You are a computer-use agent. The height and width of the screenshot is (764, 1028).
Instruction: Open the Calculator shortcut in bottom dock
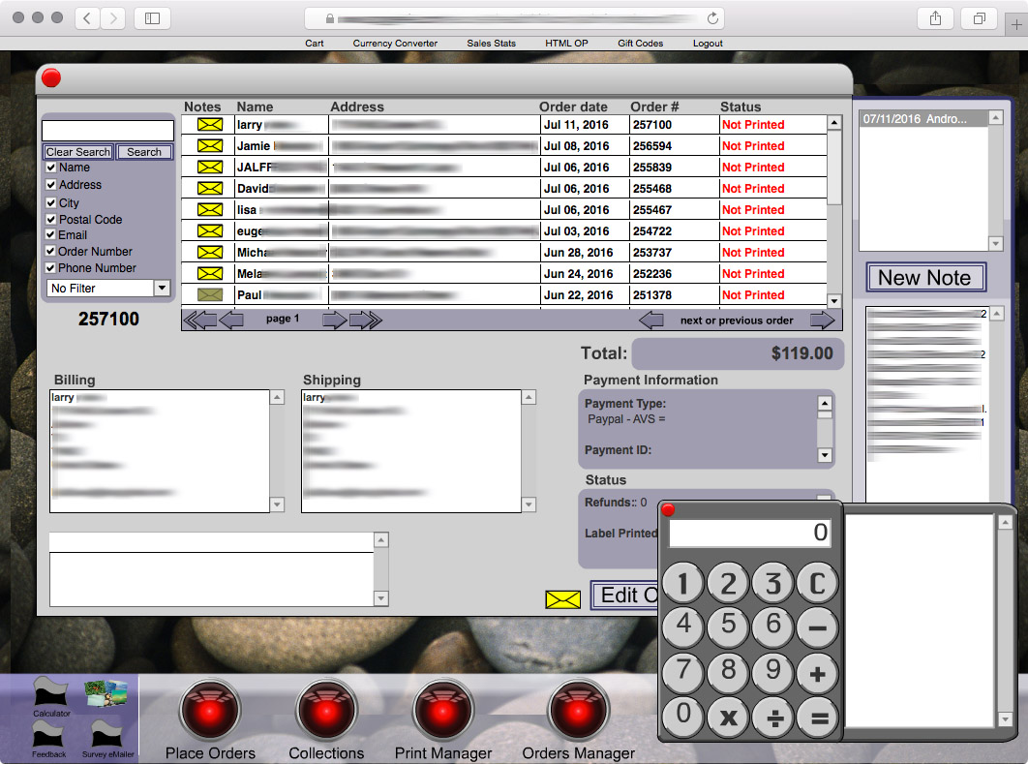(x=50, y=694)
